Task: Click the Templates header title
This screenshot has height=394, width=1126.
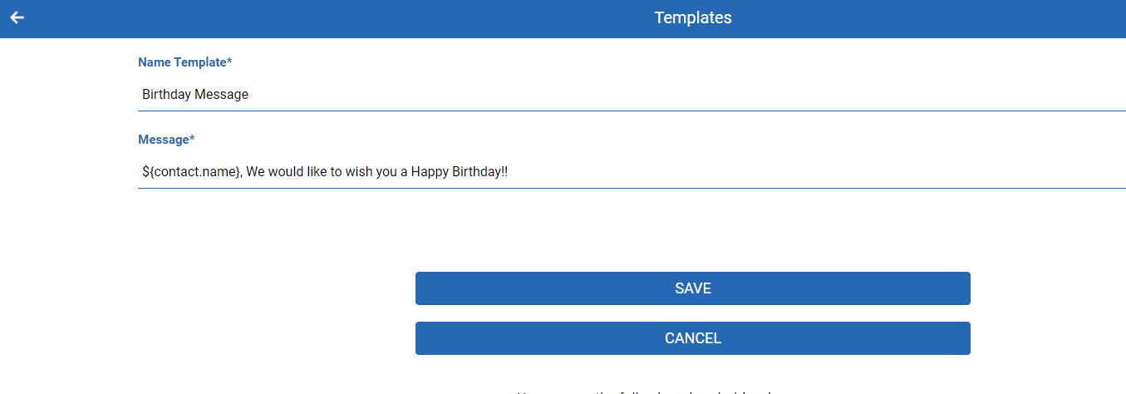Action: tap(693, 17)
